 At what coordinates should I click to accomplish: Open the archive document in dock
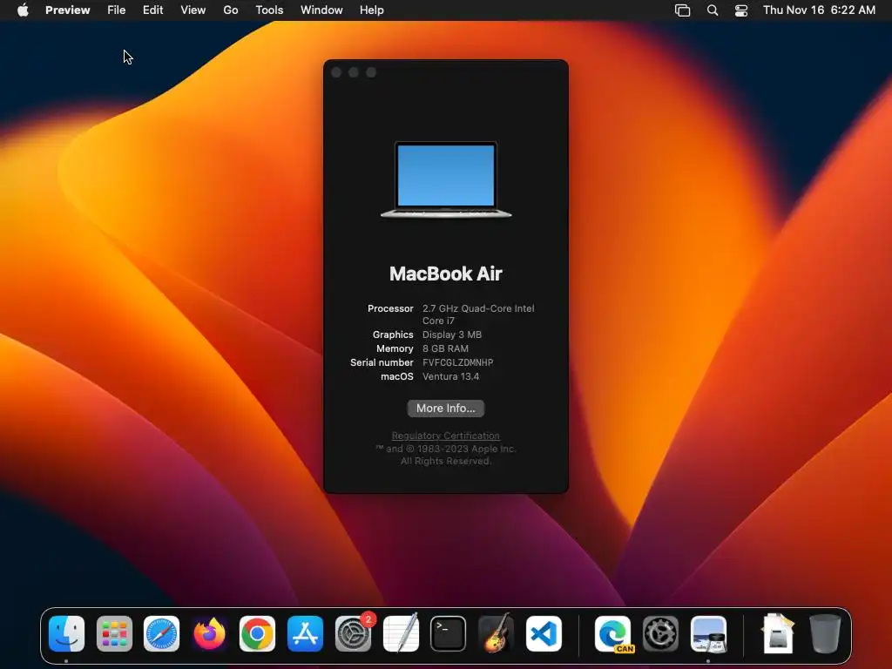pos(778,634)
